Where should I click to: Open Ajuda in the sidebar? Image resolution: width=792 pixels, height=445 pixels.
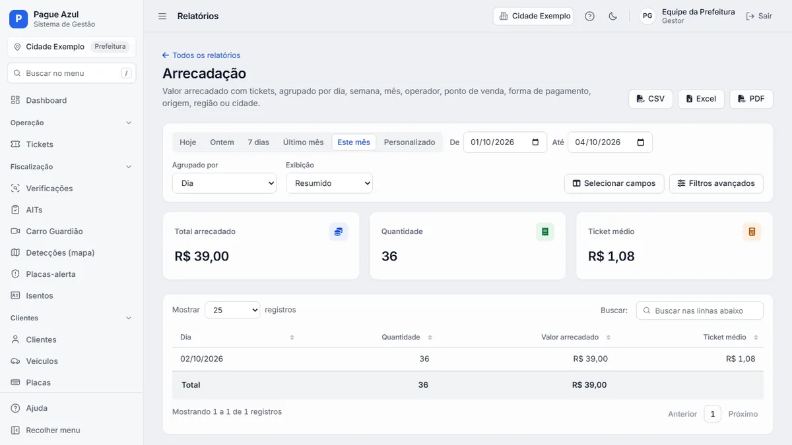(x=71, y=408)
